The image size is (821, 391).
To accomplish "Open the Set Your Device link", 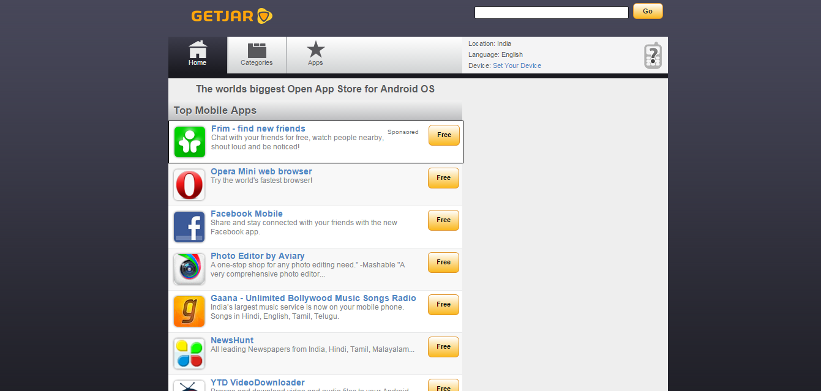I will coord(517,65).
